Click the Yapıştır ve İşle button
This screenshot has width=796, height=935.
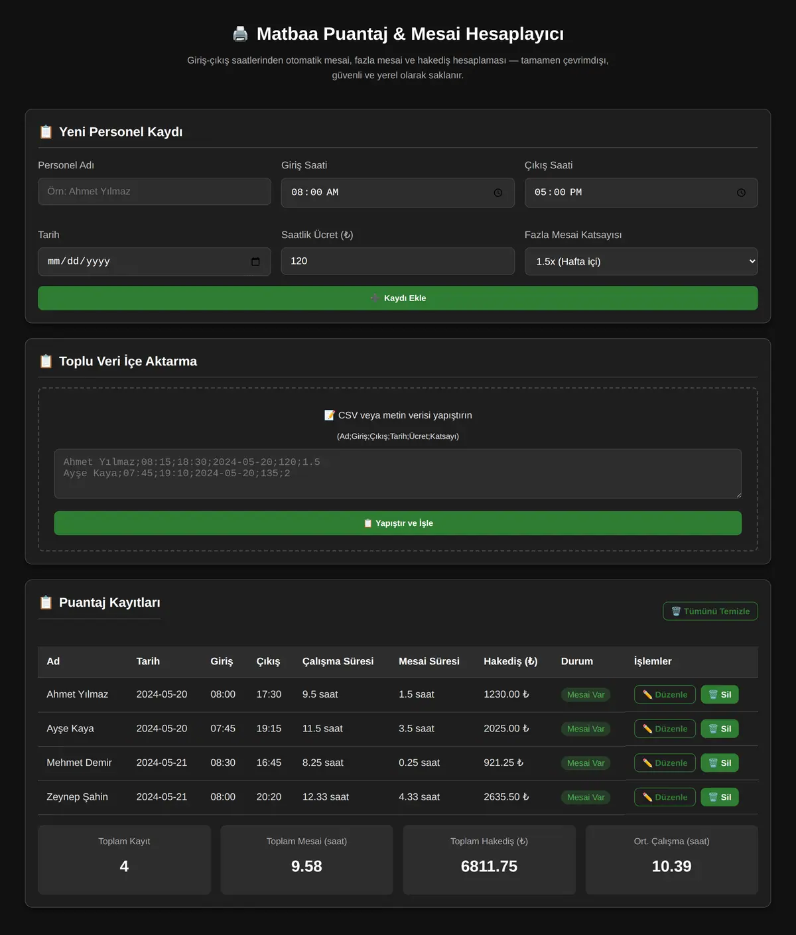tap(398, 523)
